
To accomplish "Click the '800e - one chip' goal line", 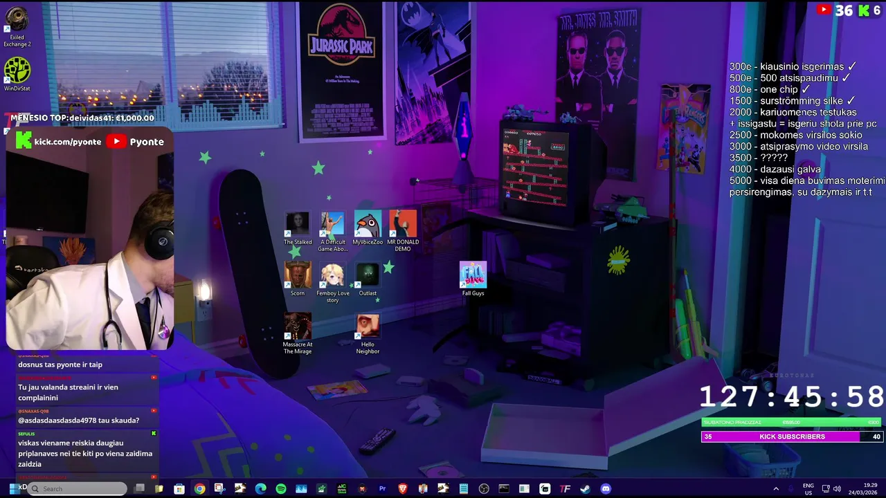I will [x=769, y=89].
